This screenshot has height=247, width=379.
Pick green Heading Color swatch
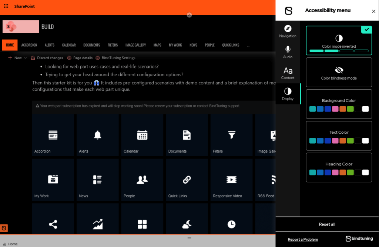(350, 172)
